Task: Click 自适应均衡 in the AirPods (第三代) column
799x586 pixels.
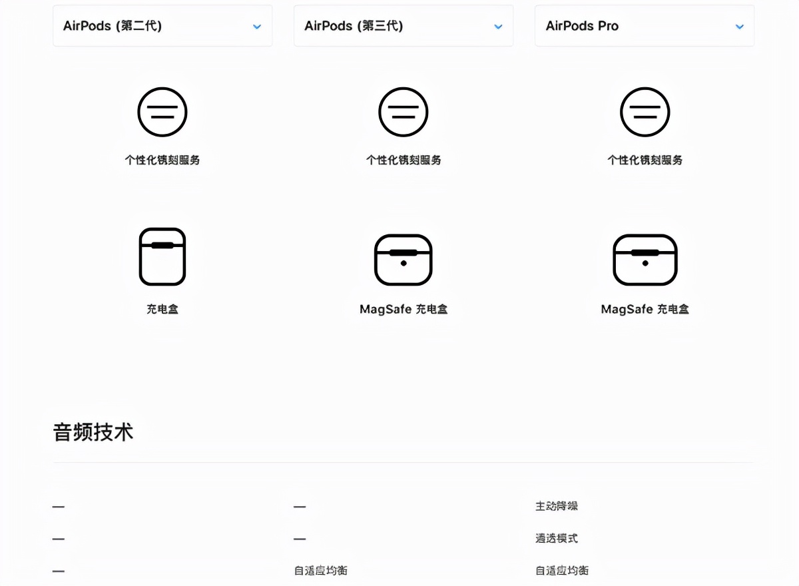Action: [321, 571]
